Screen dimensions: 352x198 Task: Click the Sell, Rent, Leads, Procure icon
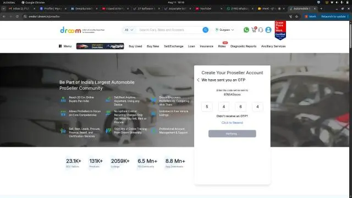63,131
